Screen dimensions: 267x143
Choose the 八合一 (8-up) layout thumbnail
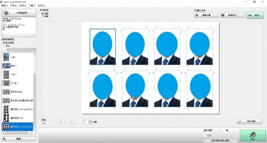pyautogui.click(x=6, y=74)
